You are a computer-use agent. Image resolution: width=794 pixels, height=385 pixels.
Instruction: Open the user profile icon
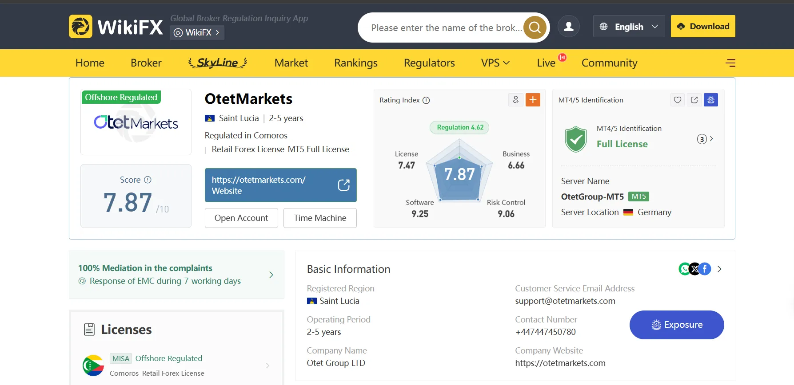pyautogui.click(x=568, y=27)
